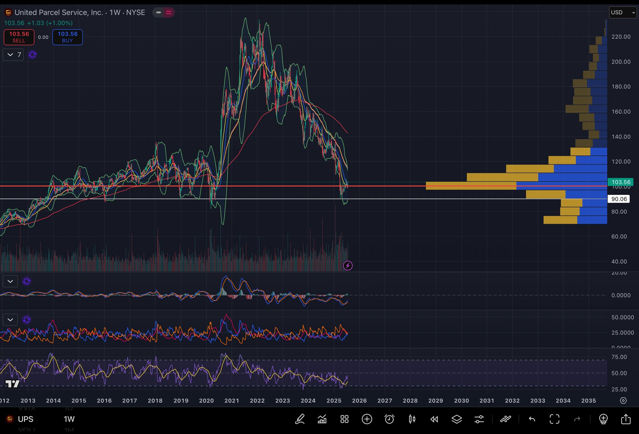
Task: Change chart type via the candlestick icon
Action: (x=412, y=419)
